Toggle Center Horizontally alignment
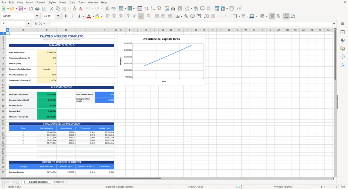Viewport: 348px width, 189px height. 114,16
